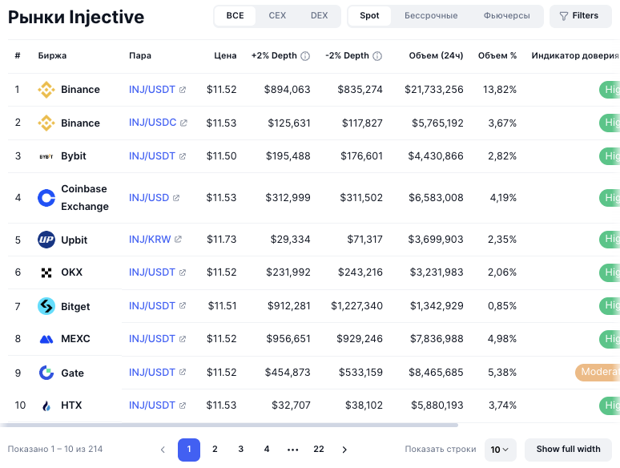Click external link icon beside INJ/USD

[176, 198]
